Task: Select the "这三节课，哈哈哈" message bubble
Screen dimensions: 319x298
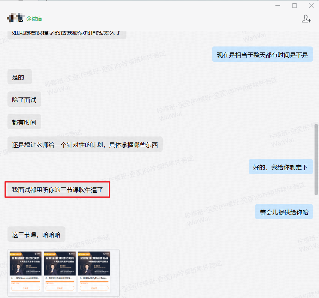Action: point(36,234)
